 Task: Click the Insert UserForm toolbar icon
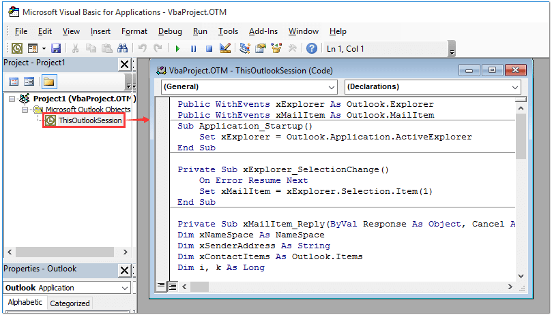tap(33, 48)
